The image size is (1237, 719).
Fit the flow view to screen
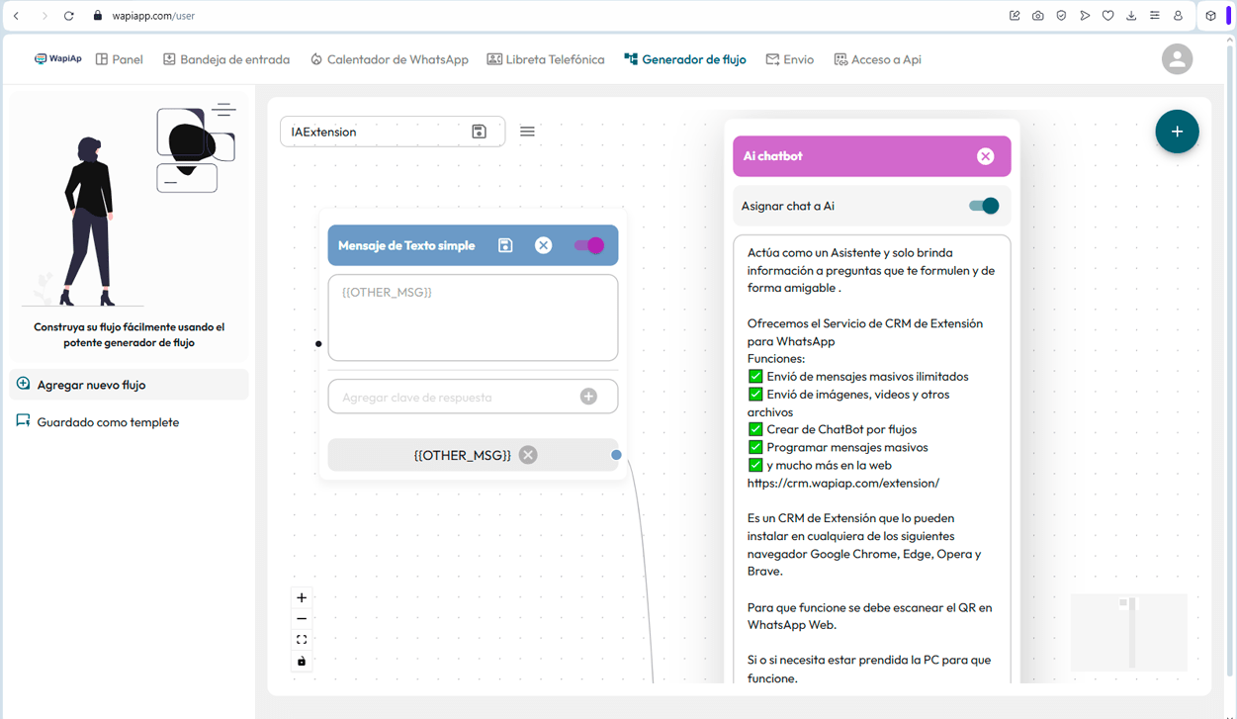302,640
